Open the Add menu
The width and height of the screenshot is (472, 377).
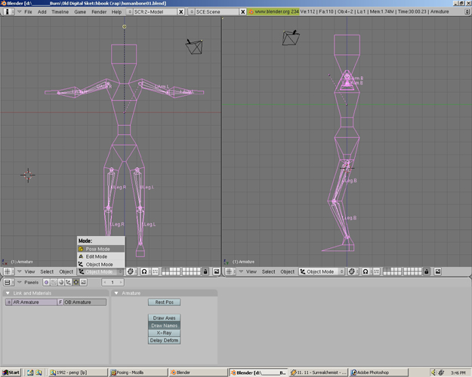(x=42, y=12)
